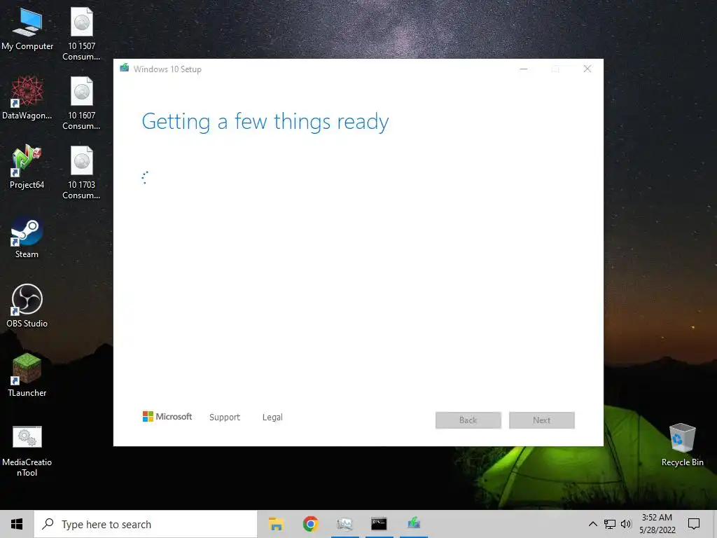Viewport: 717px width, 538px height.
Task: Minimize the Windows 10 Setup window
Action: (524, 69)
